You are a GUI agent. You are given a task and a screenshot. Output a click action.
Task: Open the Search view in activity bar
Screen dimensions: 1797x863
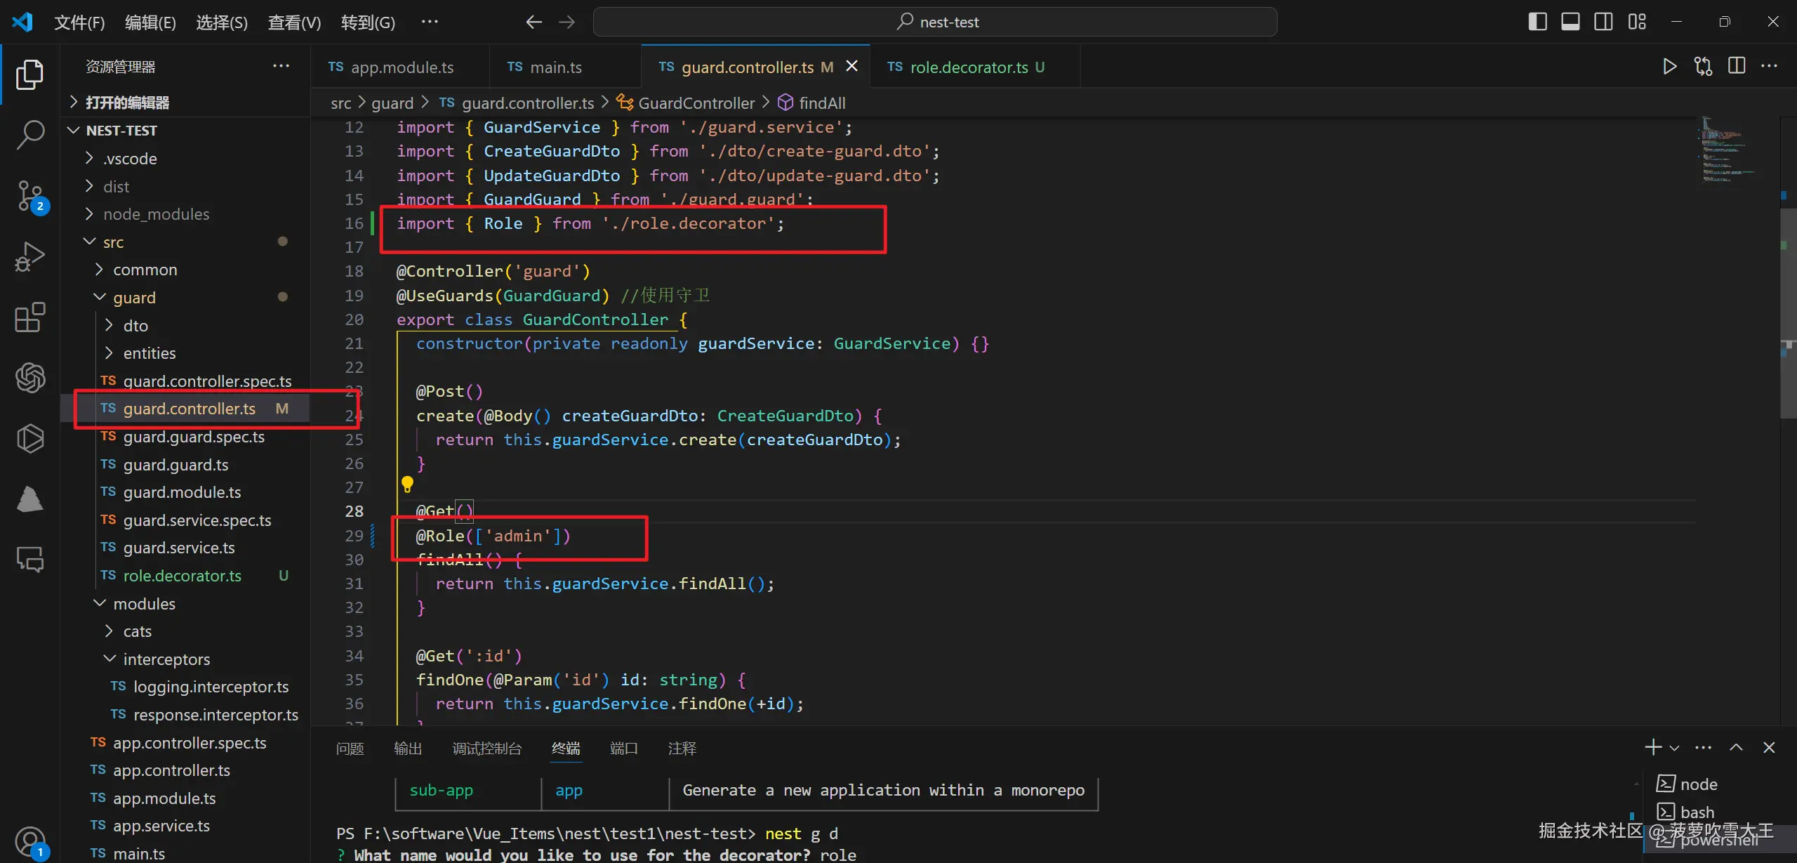pos(30,133)
